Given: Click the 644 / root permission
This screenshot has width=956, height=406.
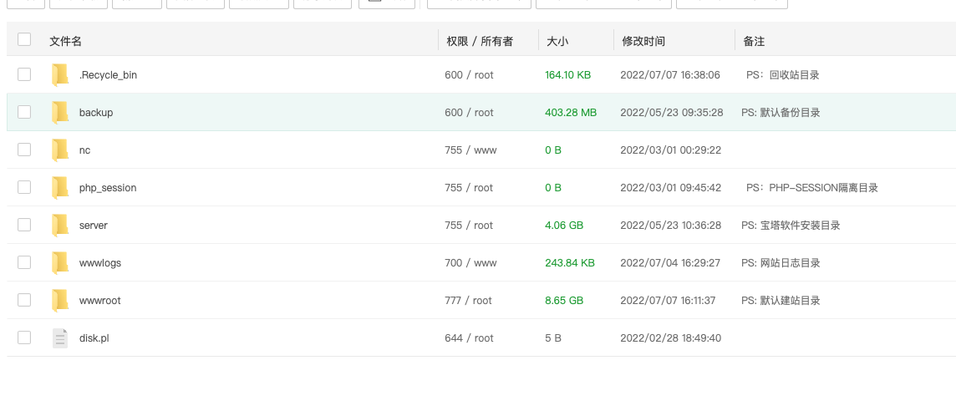Looking at the screenshot, I should (x=469, y=338).
